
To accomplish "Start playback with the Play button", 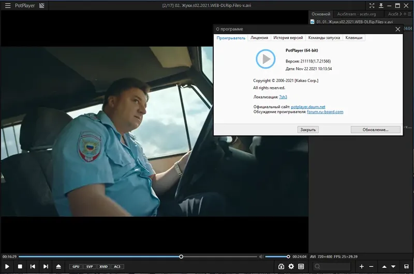I will (7, 267).
